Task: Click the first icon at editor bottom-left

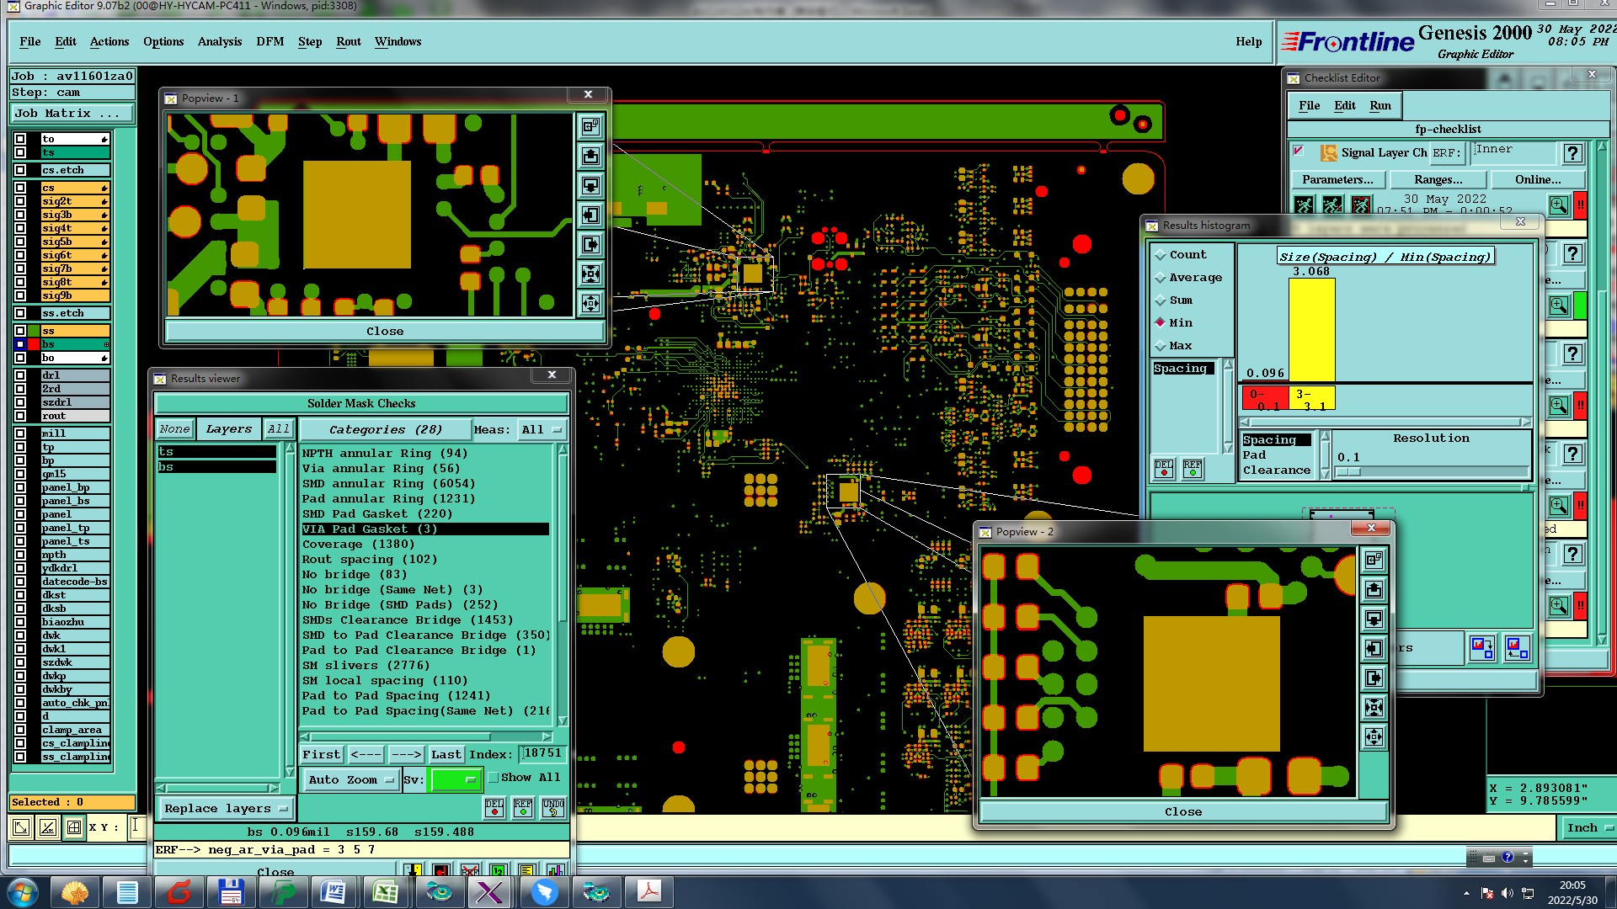Action: [21, 827]
